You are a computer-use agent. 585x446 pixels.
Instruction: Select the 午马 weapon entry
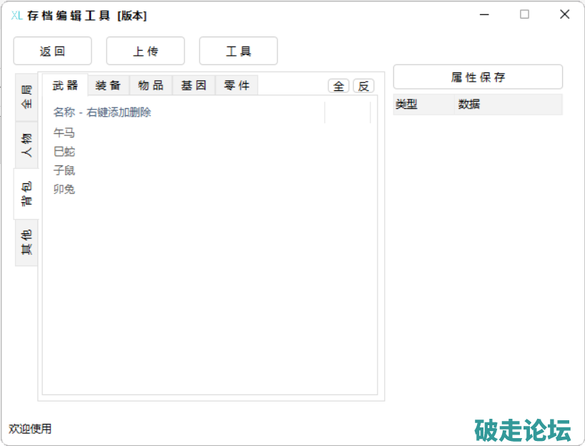(64, 133)
